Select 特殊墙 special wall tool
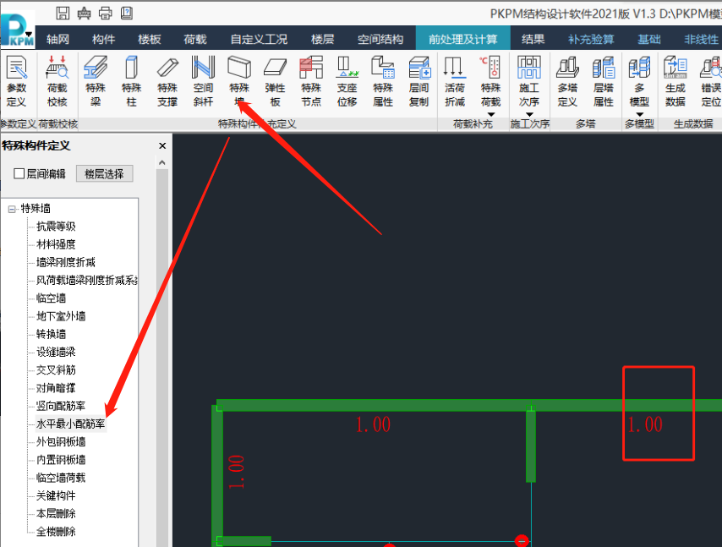This screenshot has width=722, height=547. coord(239,81)
